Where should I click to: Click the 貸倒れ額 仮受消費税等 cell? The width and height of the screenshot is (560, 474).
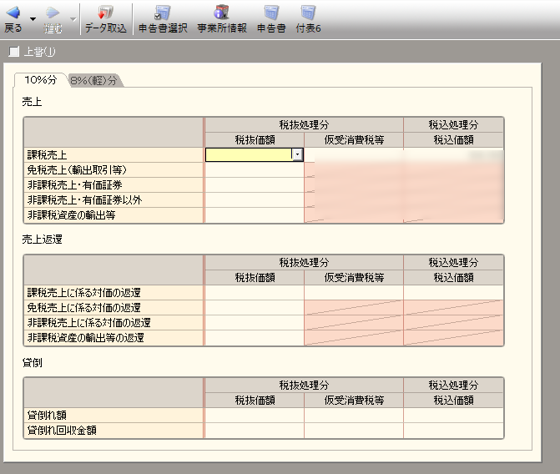(354, 415)
